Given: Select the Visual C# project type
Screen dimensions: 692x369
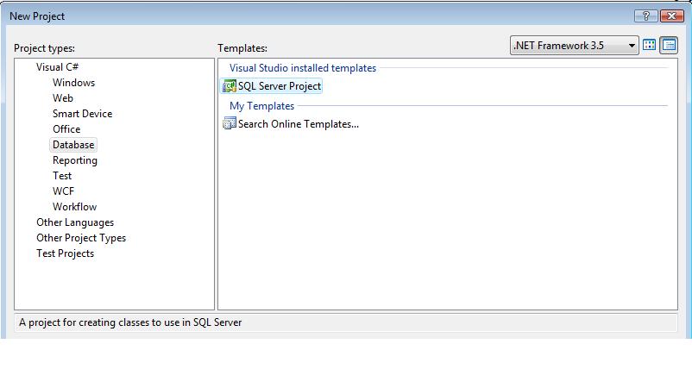Looking at the screenshot, I should pyautogui.click(x=57, y=67).
